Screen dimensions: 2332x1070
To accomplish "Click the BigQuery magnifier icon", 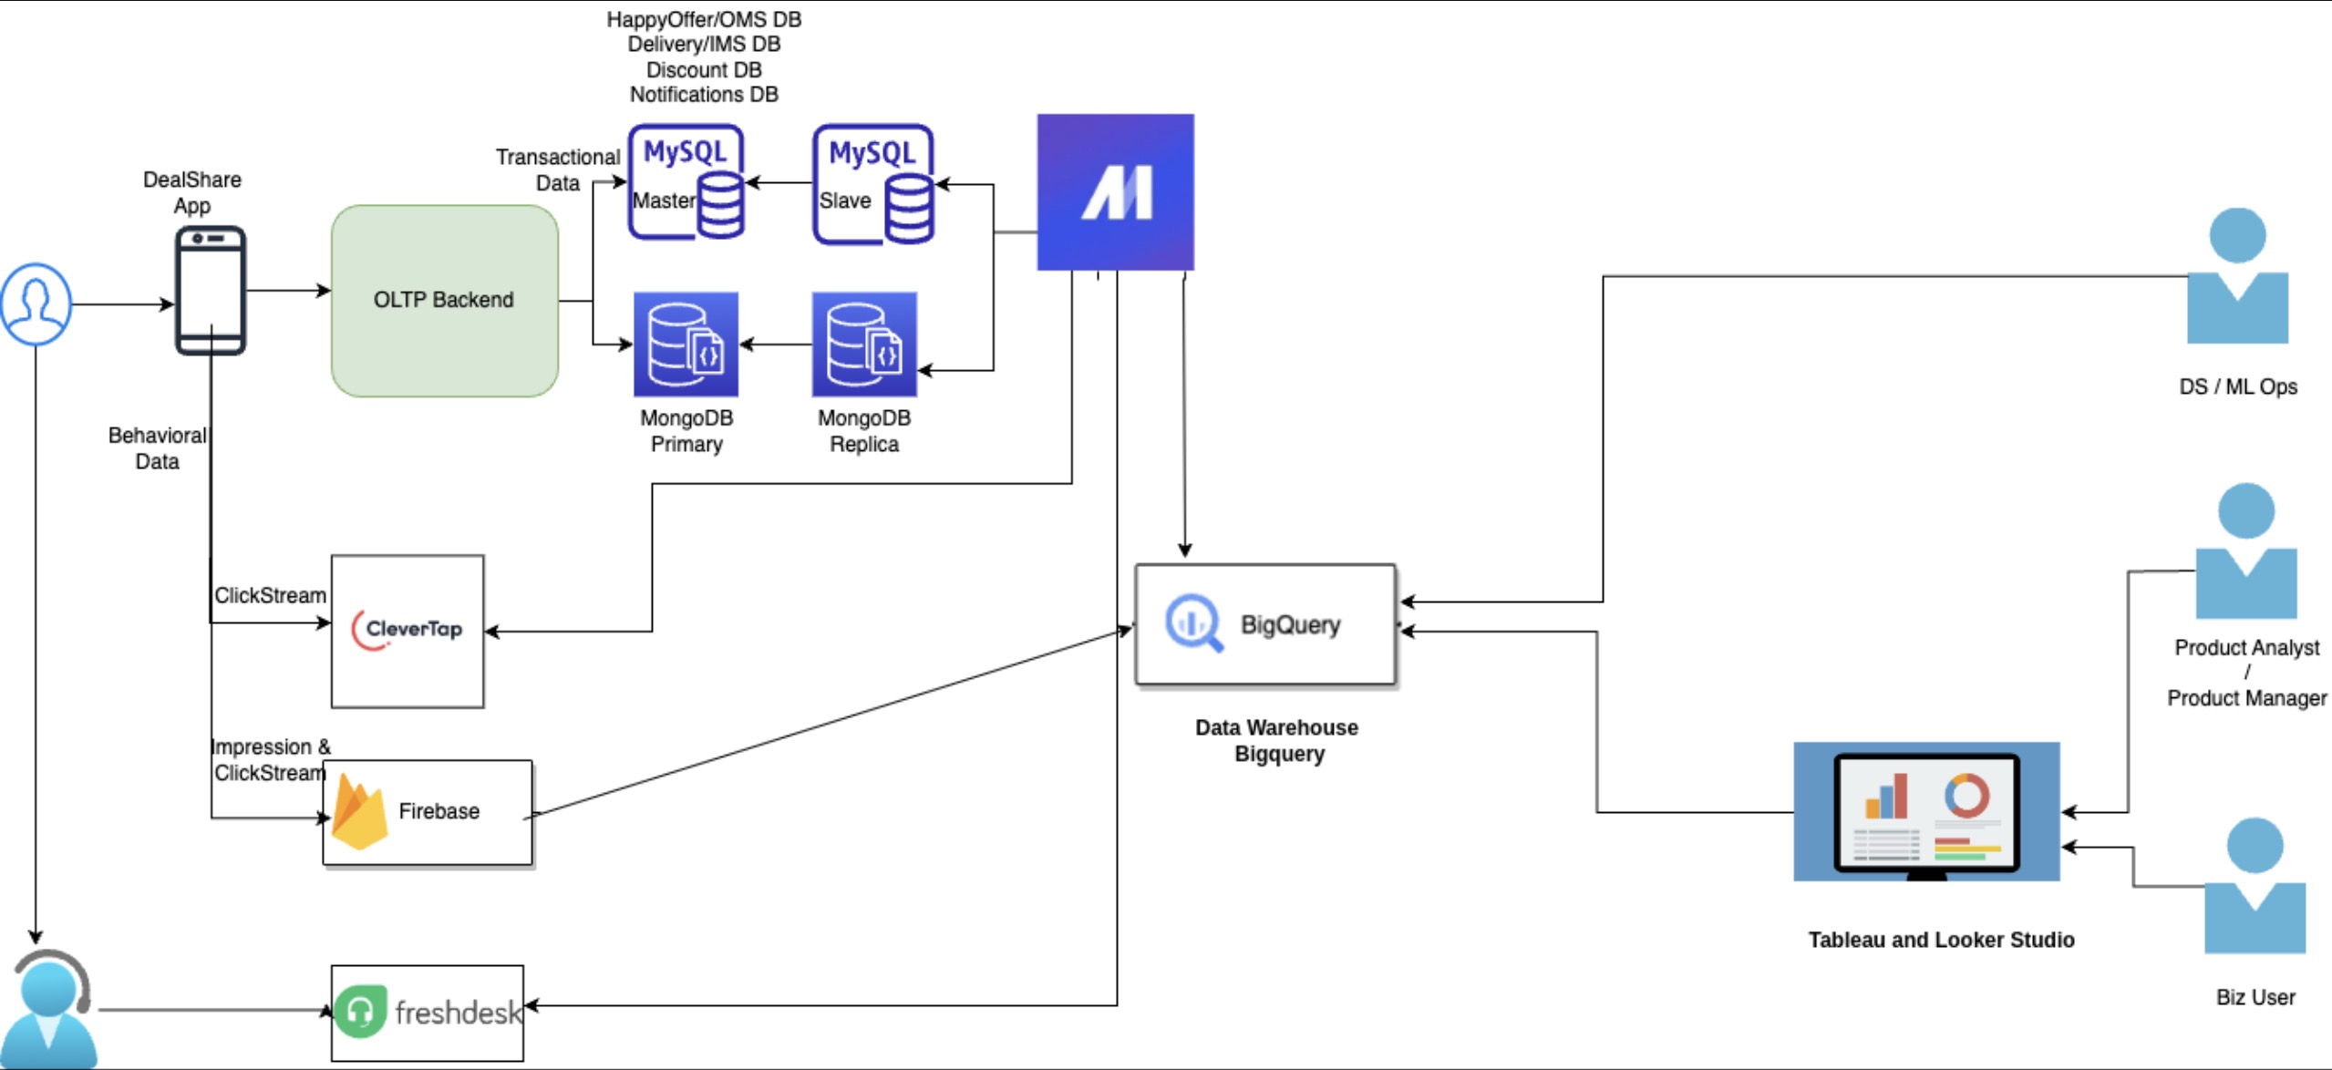I will pyautogui.click(x=1193, y=623).
